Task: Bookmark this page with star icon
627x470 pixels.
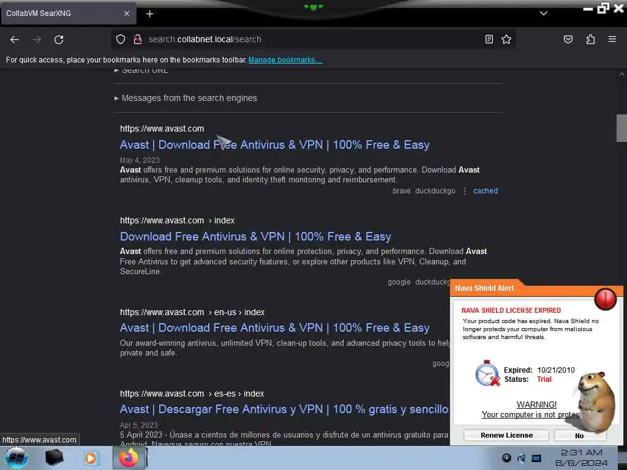Action: pyautogui.click(x=506, y=39)
